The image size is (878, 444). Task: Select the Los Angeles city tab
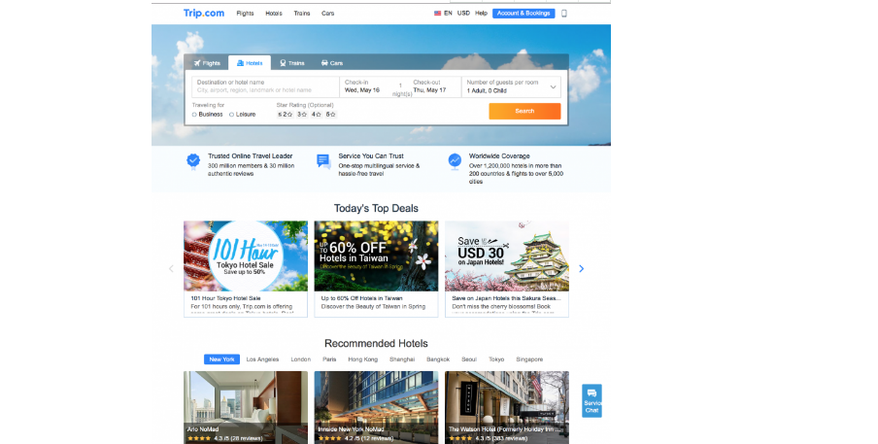click(x=262, y=359)
